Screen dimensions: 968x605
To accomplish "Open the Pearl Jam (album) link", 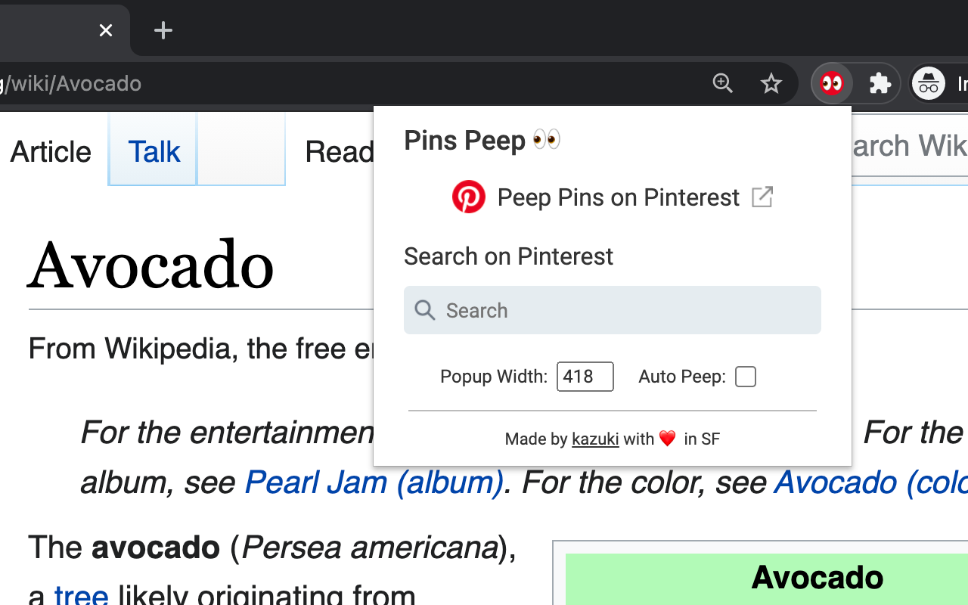I will [374, 482].
